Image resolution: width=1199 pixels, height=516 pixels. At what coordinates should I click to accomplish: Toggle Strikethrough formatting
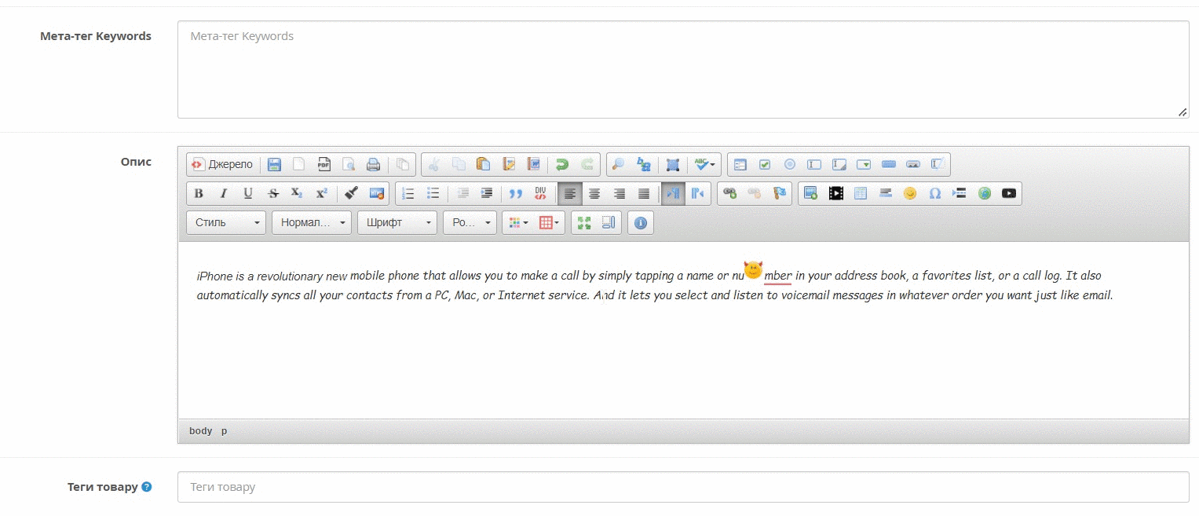(273, 193)
